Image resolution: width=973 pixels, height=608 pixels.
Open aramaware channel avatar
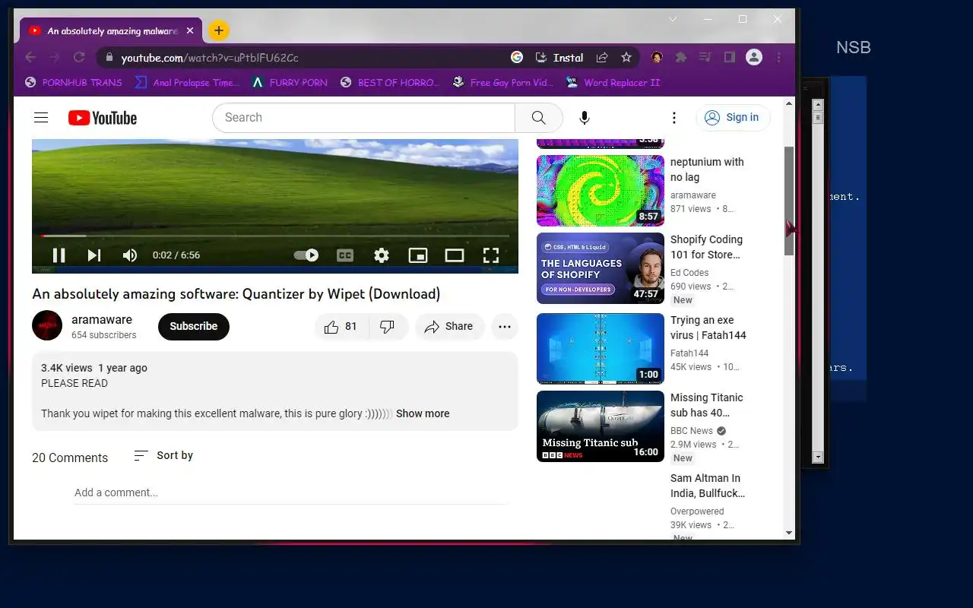click(47, 325)
